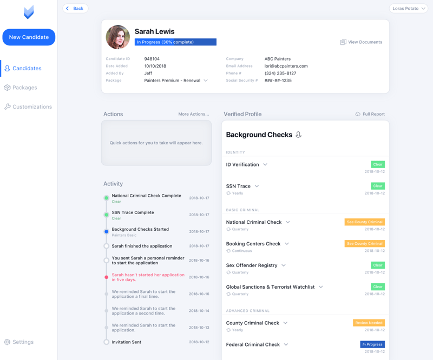Image resolution: width=433 pixels, height=360 pixels.
Task: Expand Federal Criminal Check details
Action: click(x=286, y=344)
